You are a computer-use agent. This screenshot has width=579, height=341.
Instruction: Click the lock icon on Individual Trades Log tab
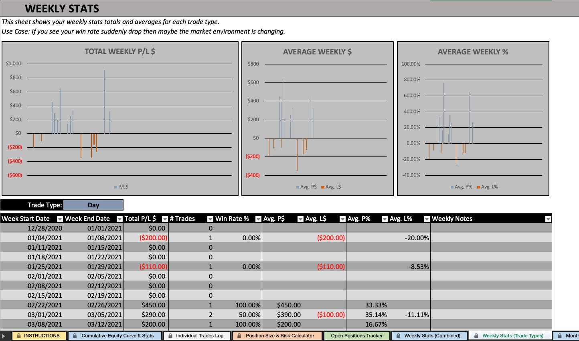click(x=171, y=335)
